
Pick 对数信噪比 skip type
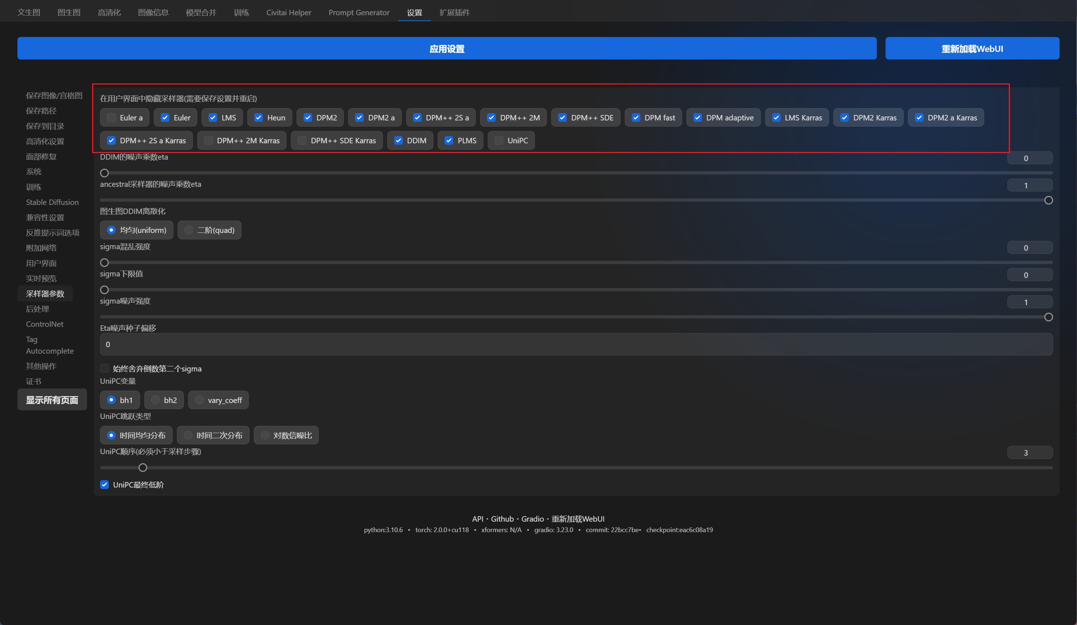(x=265, y=435)
